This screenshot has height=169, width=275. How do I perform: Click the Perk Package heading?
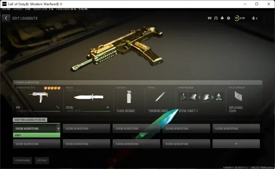coord(186,87)
